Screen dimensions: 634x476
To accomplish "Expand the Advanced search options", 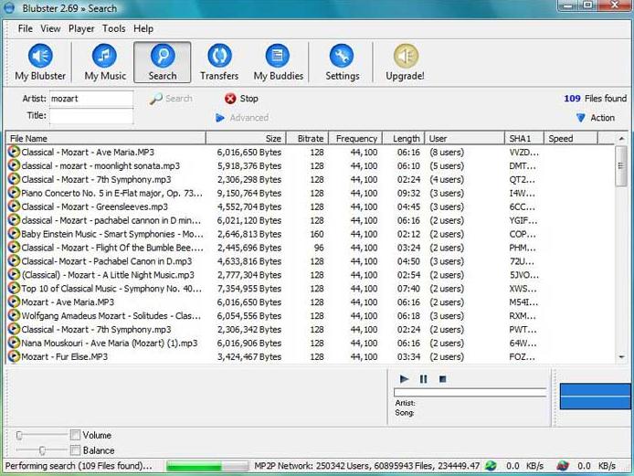I will pos(242,118).
